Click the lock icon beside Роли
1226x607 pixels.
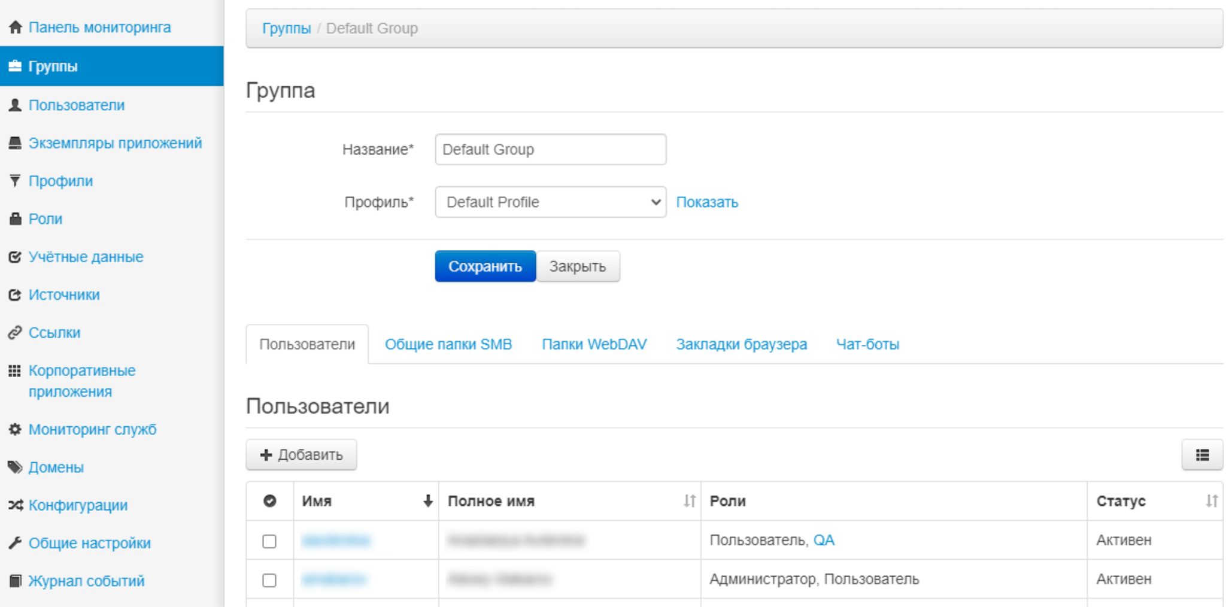[16, 219]
